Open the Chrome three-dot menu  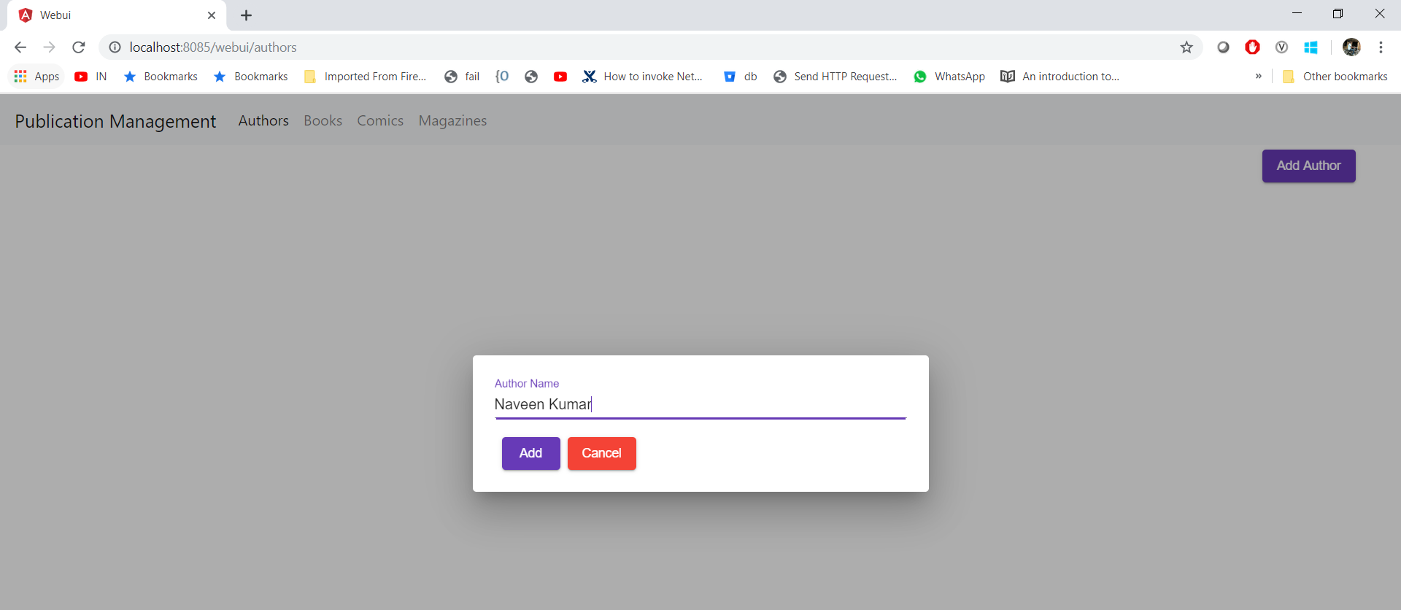(x=1381, y=47)
